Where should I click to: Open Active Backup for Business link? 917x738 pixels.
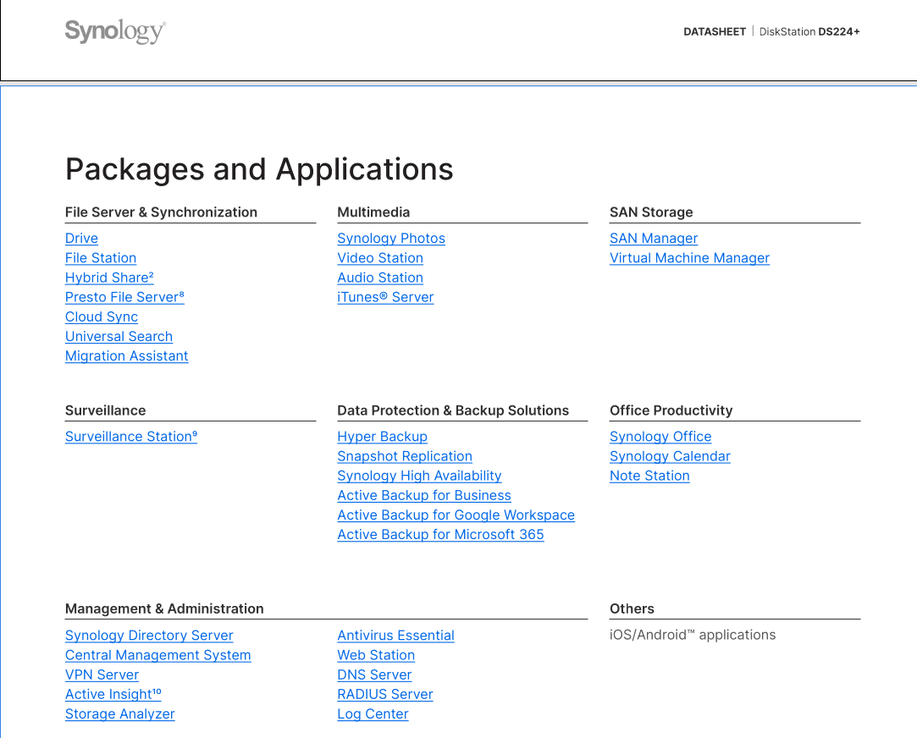tap(424, 495)
